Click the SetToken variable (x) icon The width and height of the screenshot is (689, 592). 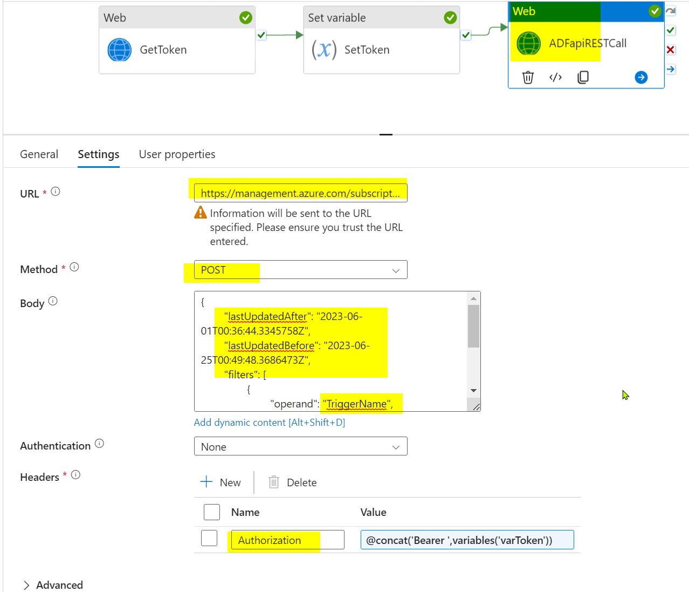(324, 50)
